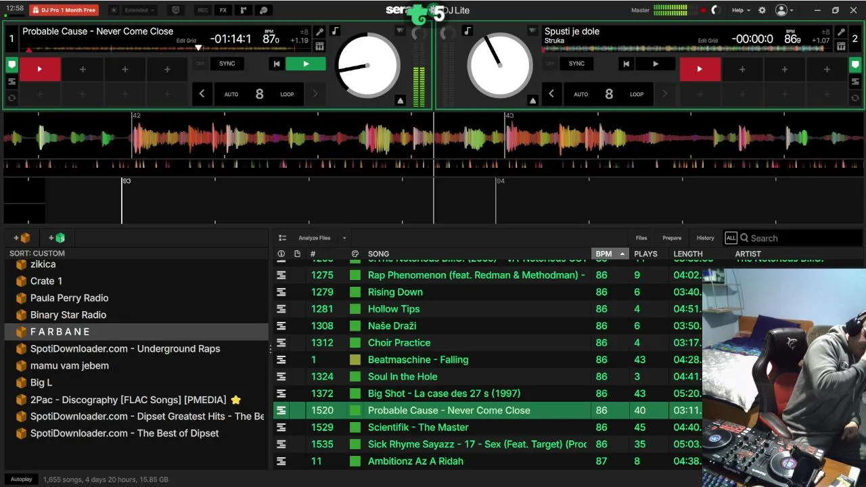The image size is (866, 487).
Task: Play deck 2 track
Action: [656, 64]
